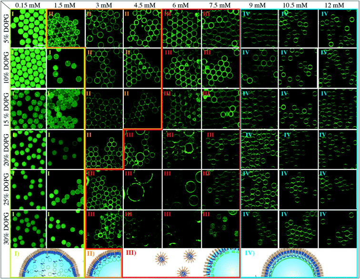Open the 30% DOPG, 10.5 mM micrograph
This screenshot has width=360, height=279.
(298, 229)
